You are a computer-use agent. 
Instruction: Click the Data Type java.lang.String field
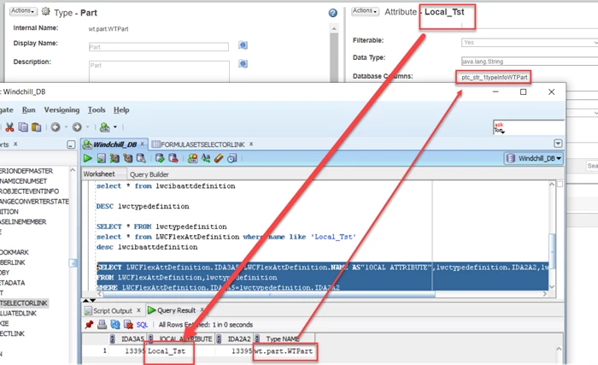pos(530,62)
